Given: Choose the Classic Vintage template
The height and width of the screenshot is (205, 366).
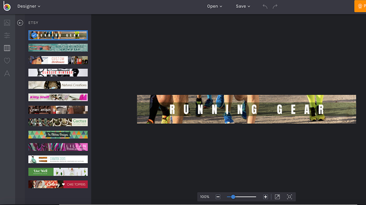Looking at the screenshot, I should click(x=58, y=72).
